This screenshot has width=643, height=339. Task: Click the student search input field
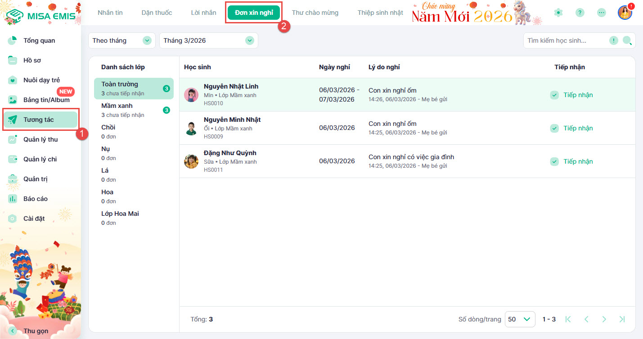click(566, 40)
